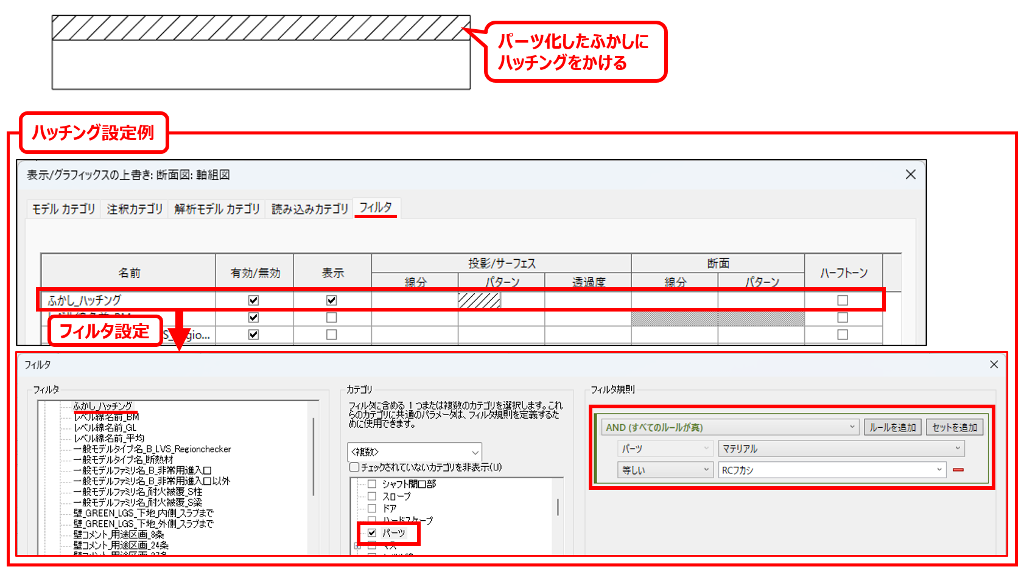1024x575 pixels.
Task: Click the ハーフトーン column header
Action: click(843, 273)
